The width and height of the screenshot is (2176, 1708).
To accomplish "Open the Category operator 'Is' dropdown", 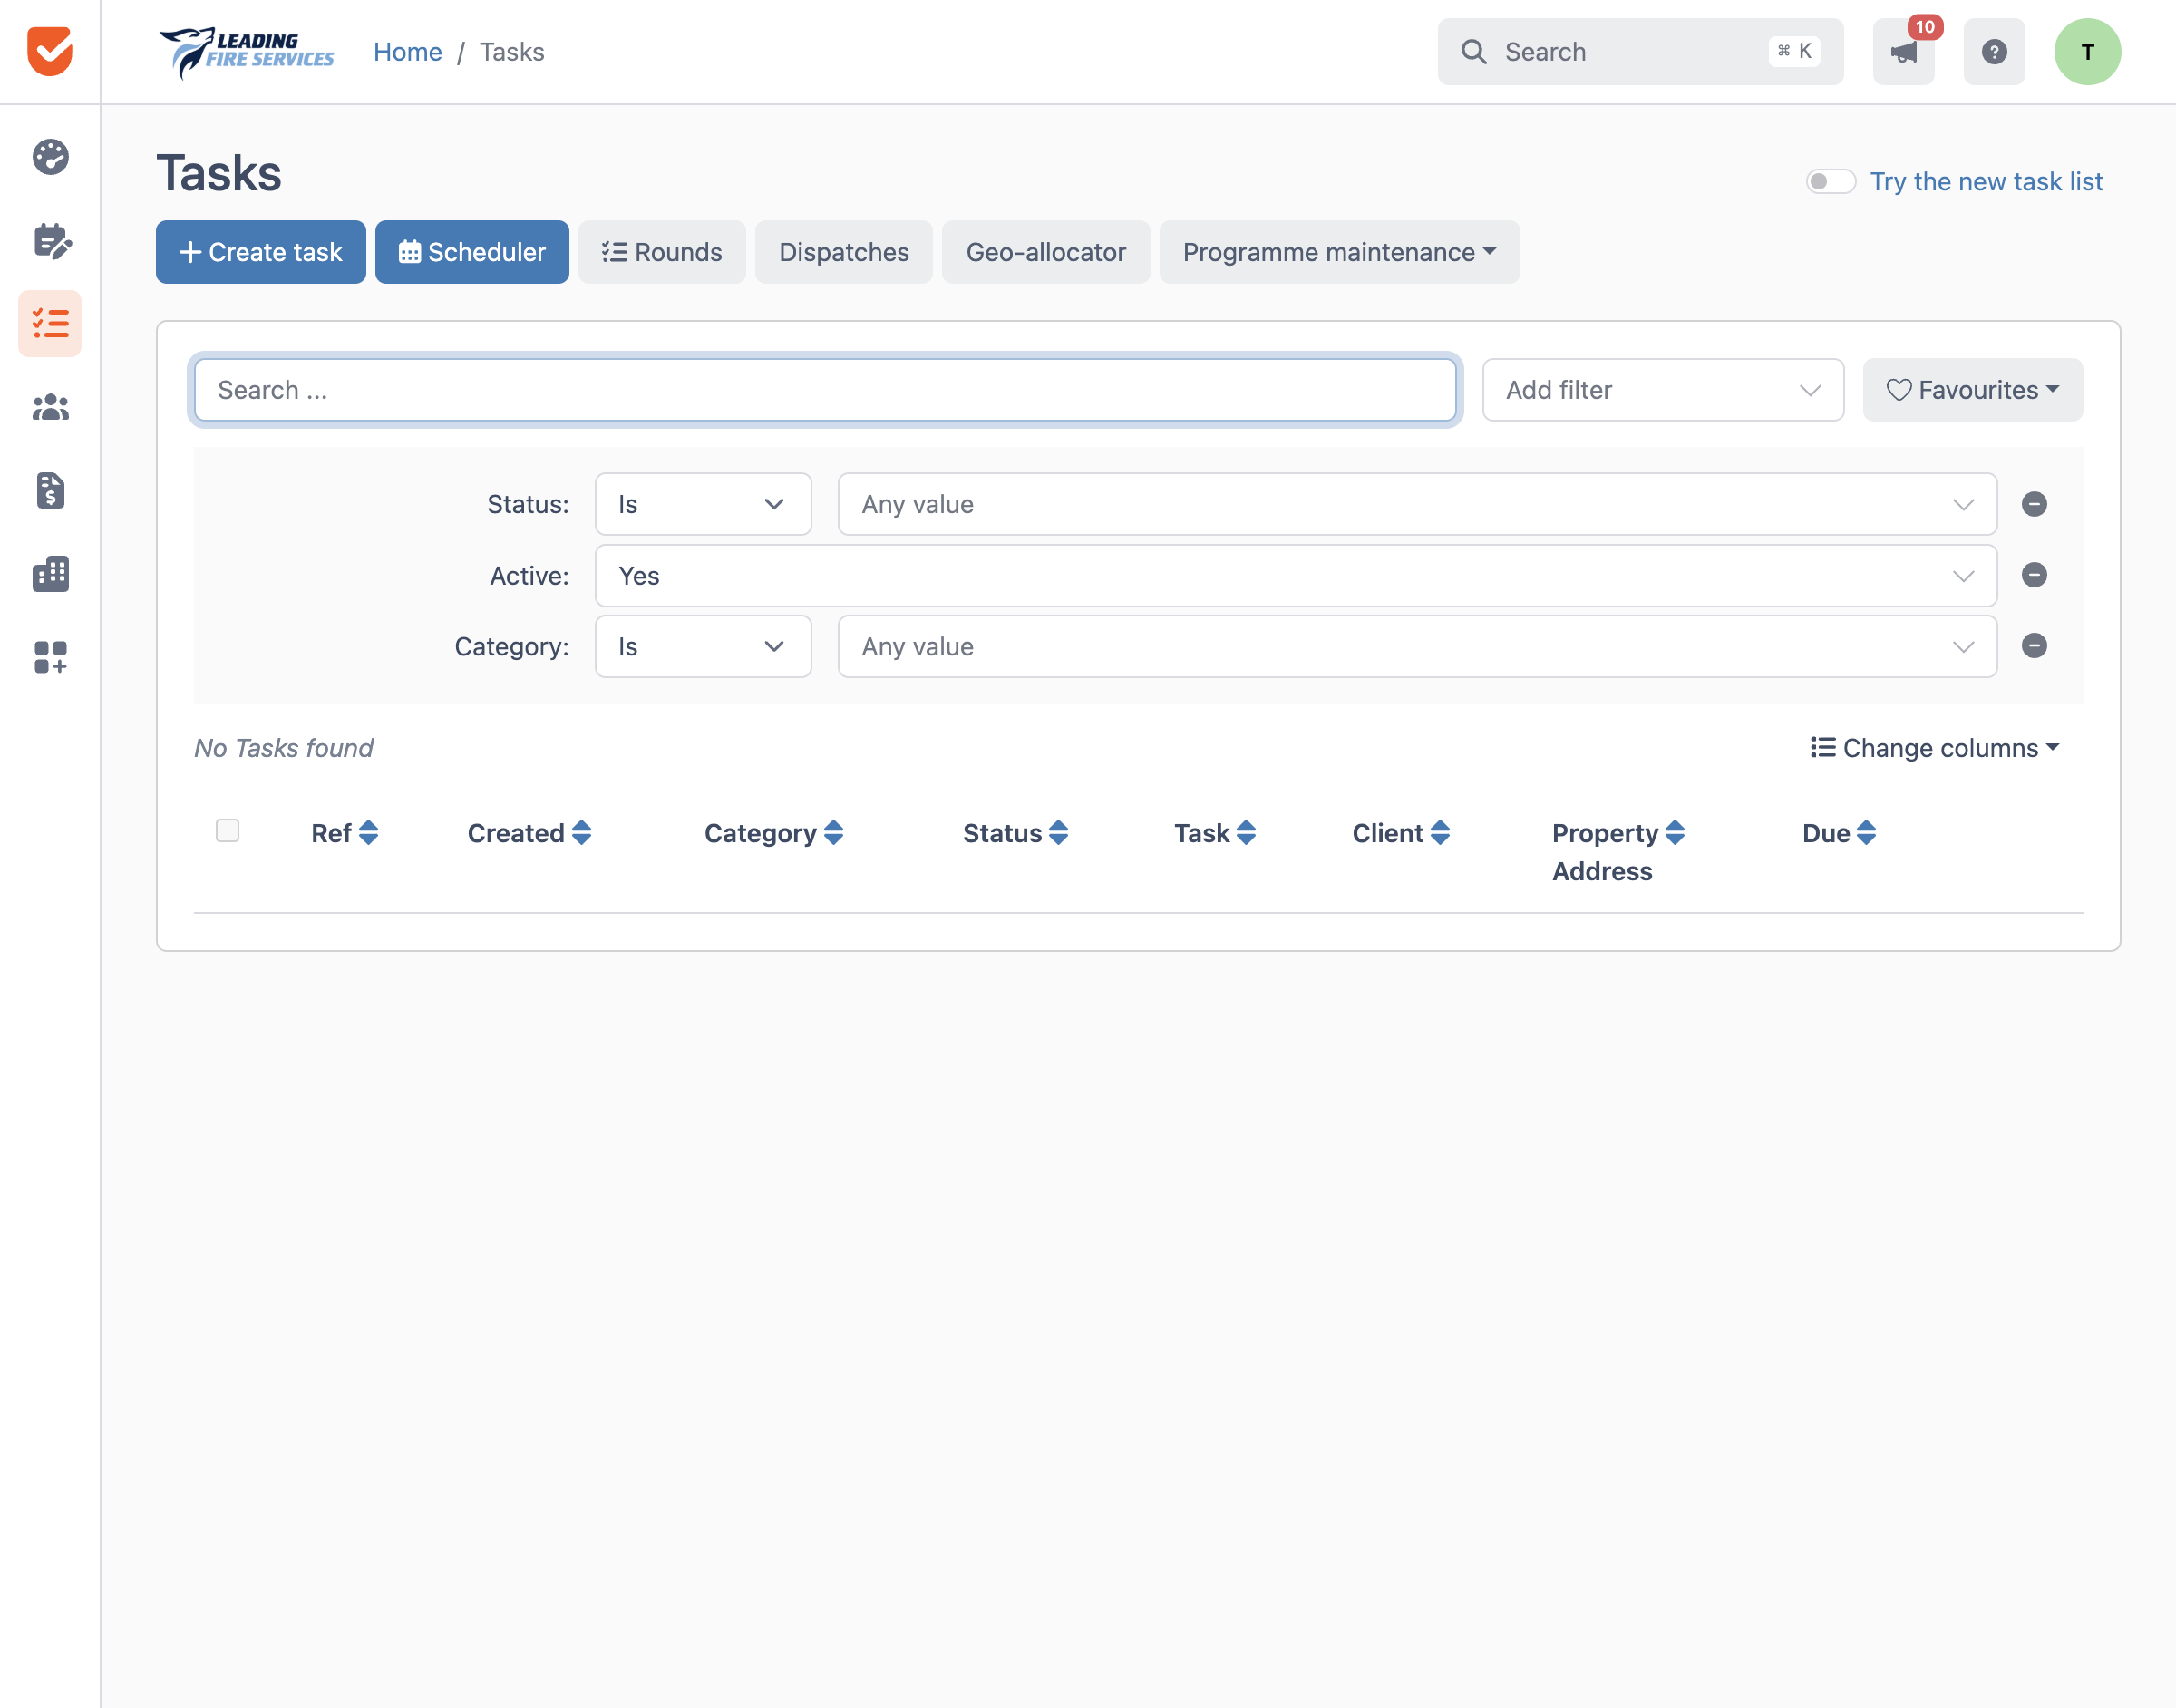I will tap(703, 646).
